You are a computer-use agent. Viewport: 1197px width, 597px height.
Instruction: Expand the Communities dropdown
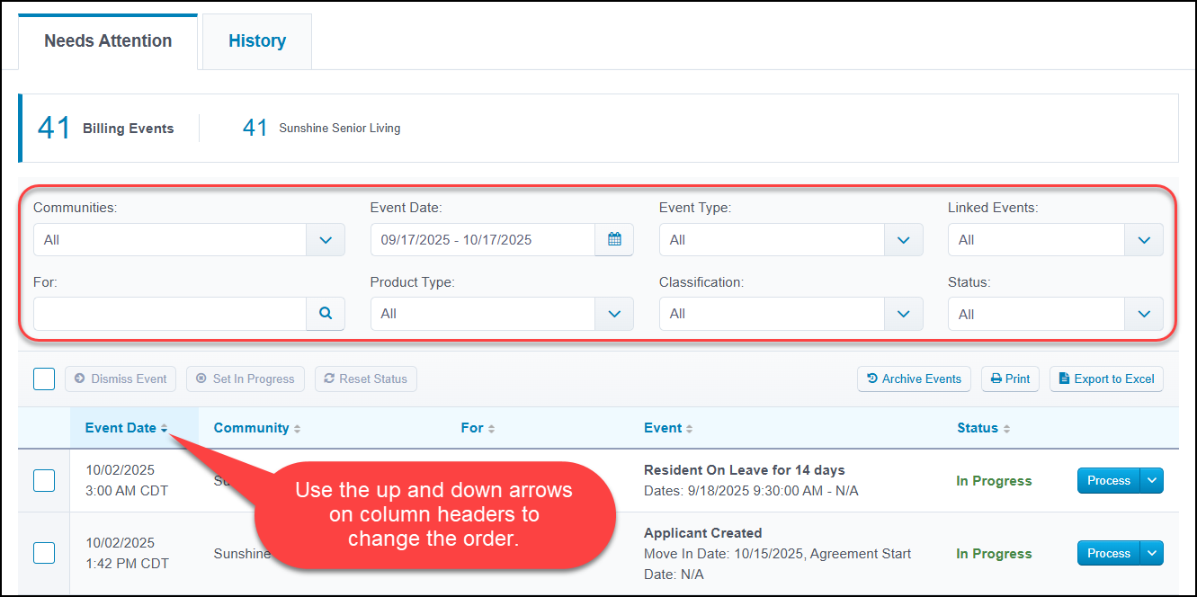326,240
